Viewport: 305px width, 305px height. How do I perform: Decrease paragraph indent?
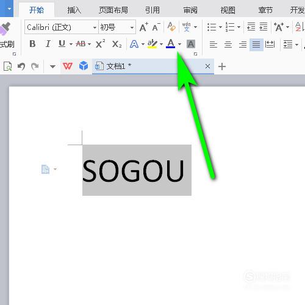[x=251, y=27]
